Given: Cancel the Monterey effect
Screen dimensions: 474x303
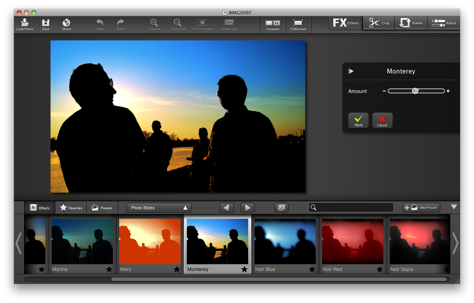Looking at the screenshot, I should 382,120.
